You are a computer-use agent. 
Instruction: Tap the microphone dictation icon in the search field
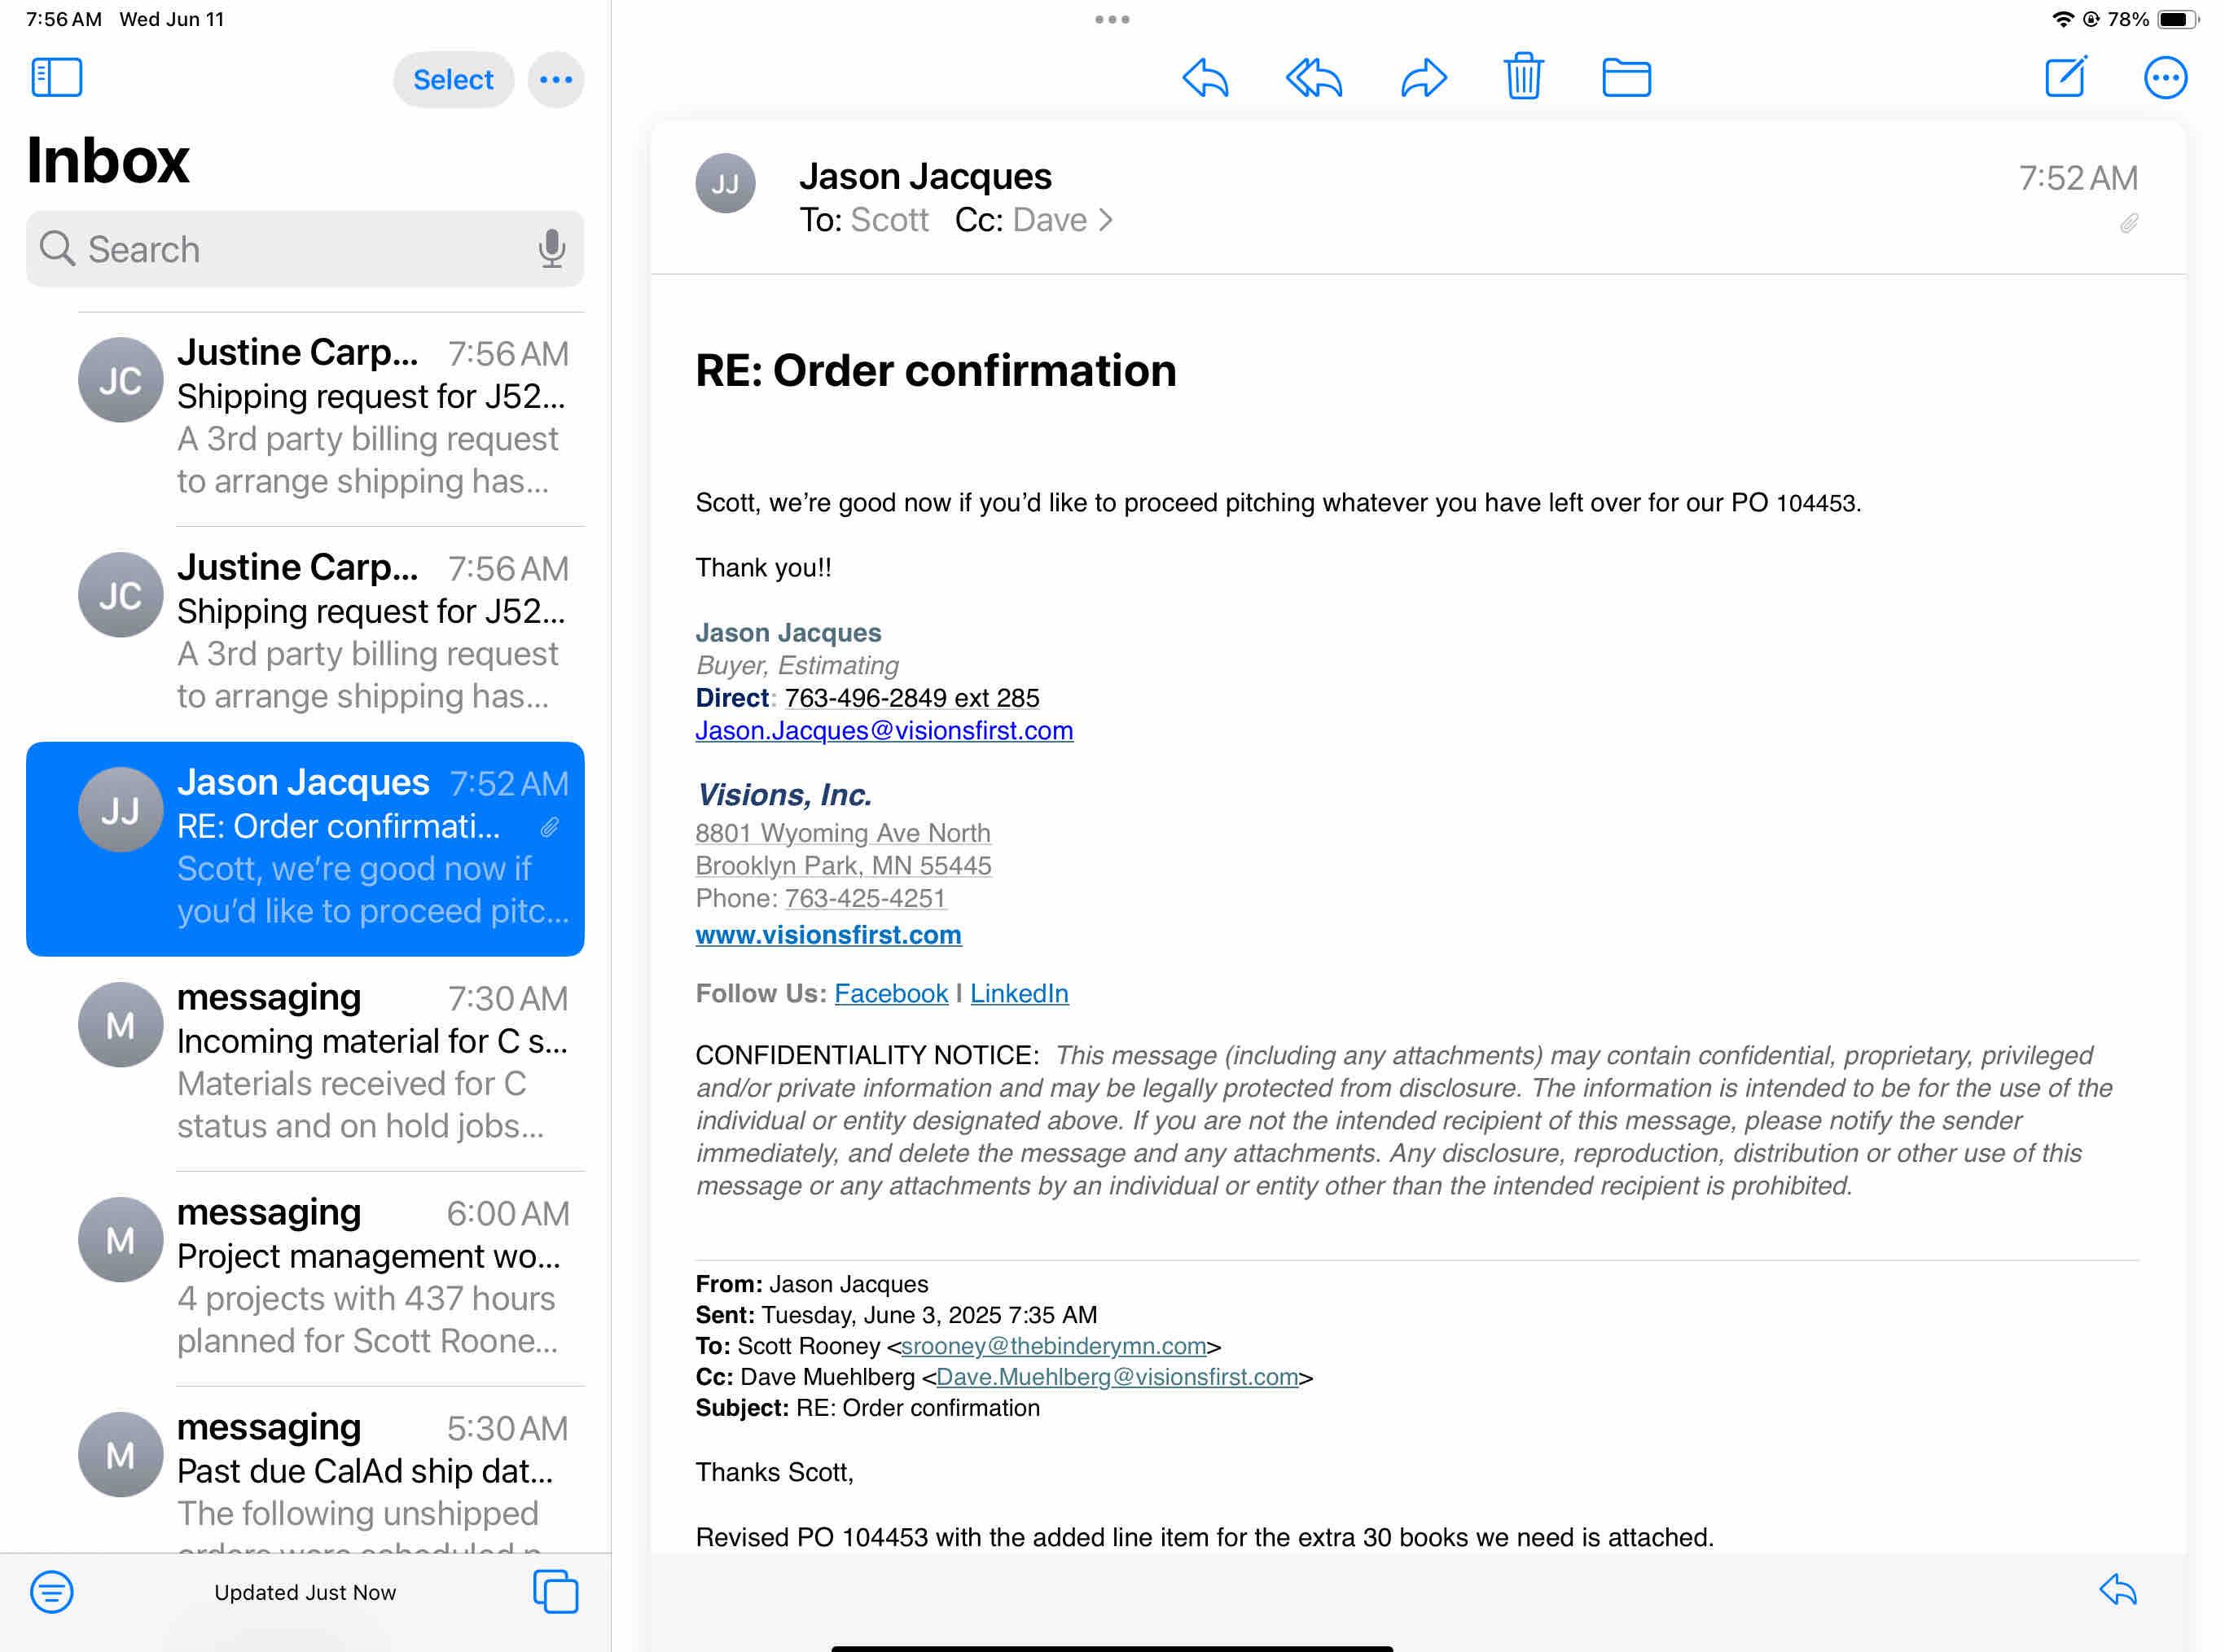pyautogui.click(x=551, y=249)
